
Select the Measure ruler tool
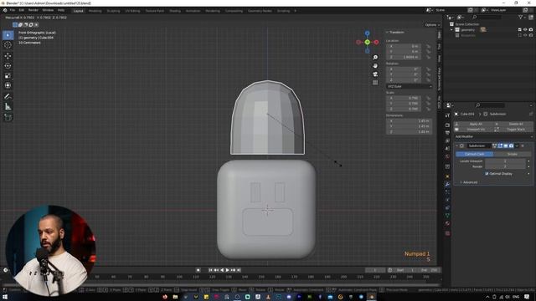pos(8,106)
